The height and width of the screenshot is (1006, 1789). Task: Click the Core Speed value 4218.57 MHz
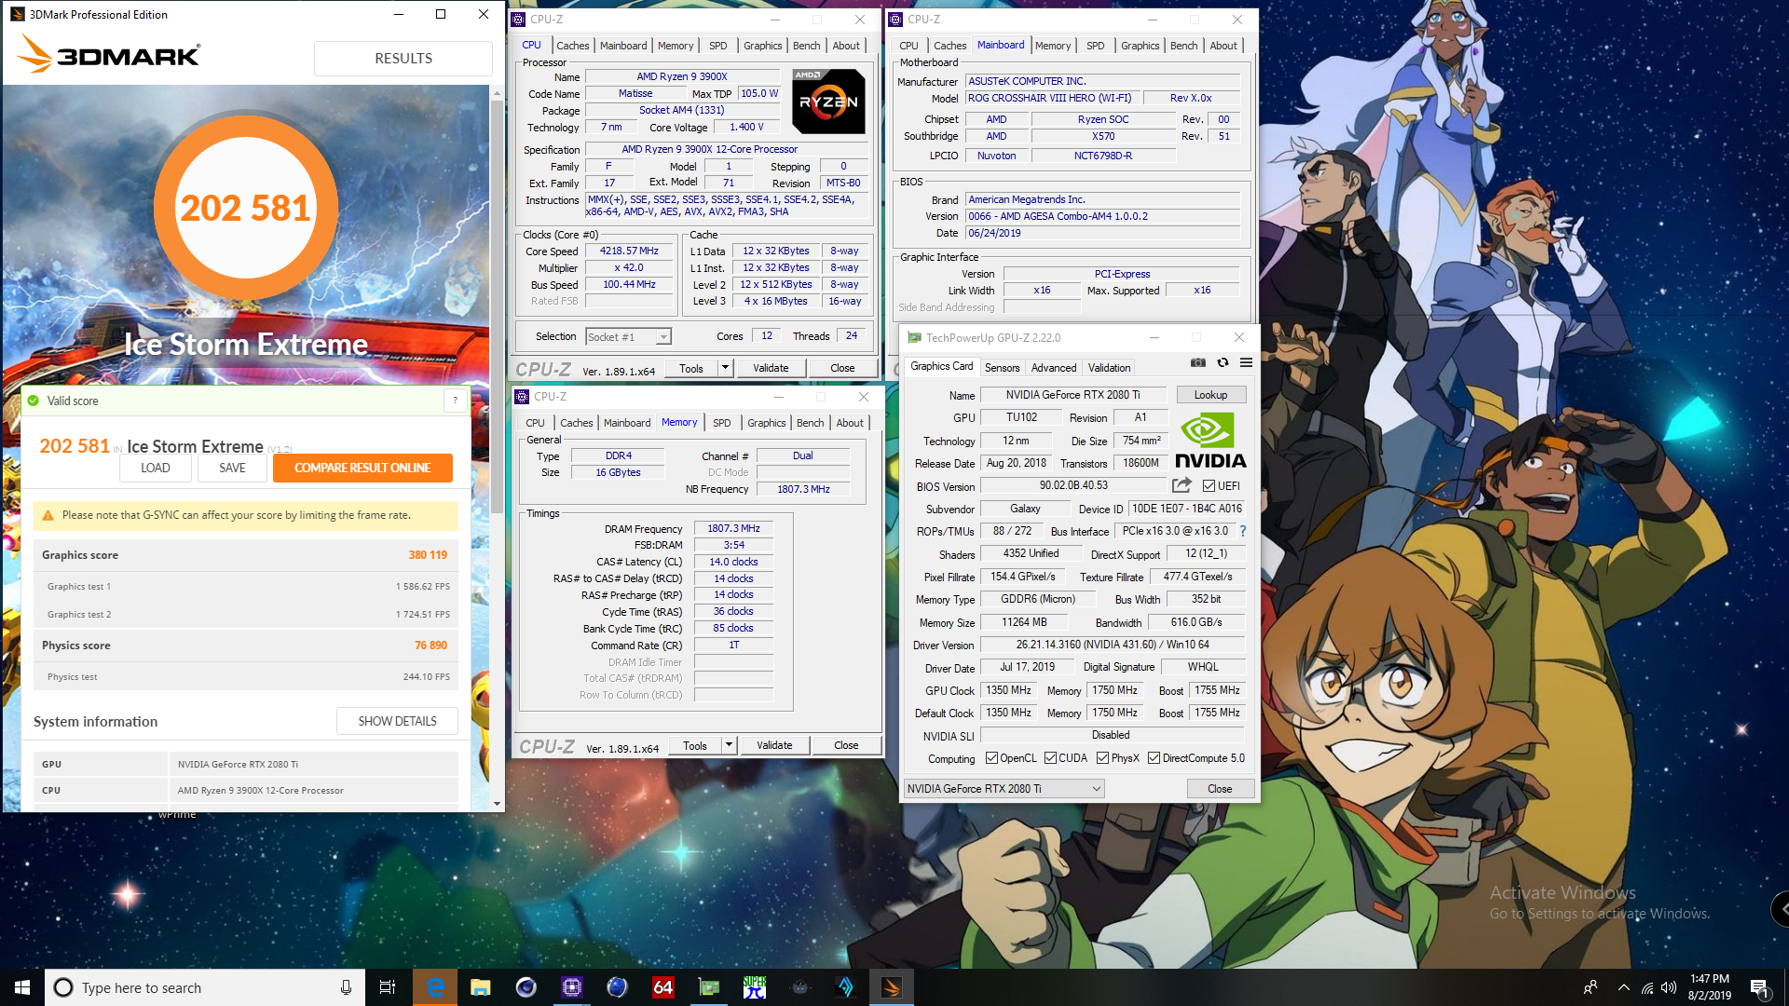coord(629,251)
